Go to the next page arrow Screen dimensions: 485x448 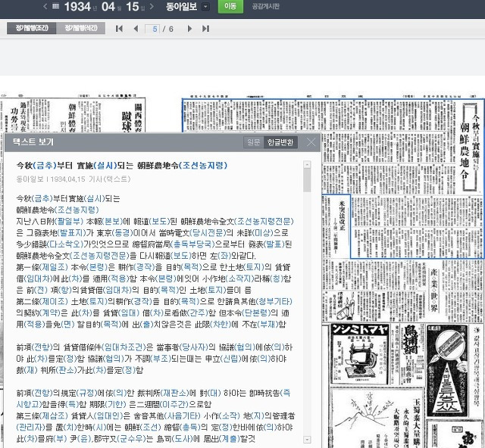click(189, 29)
